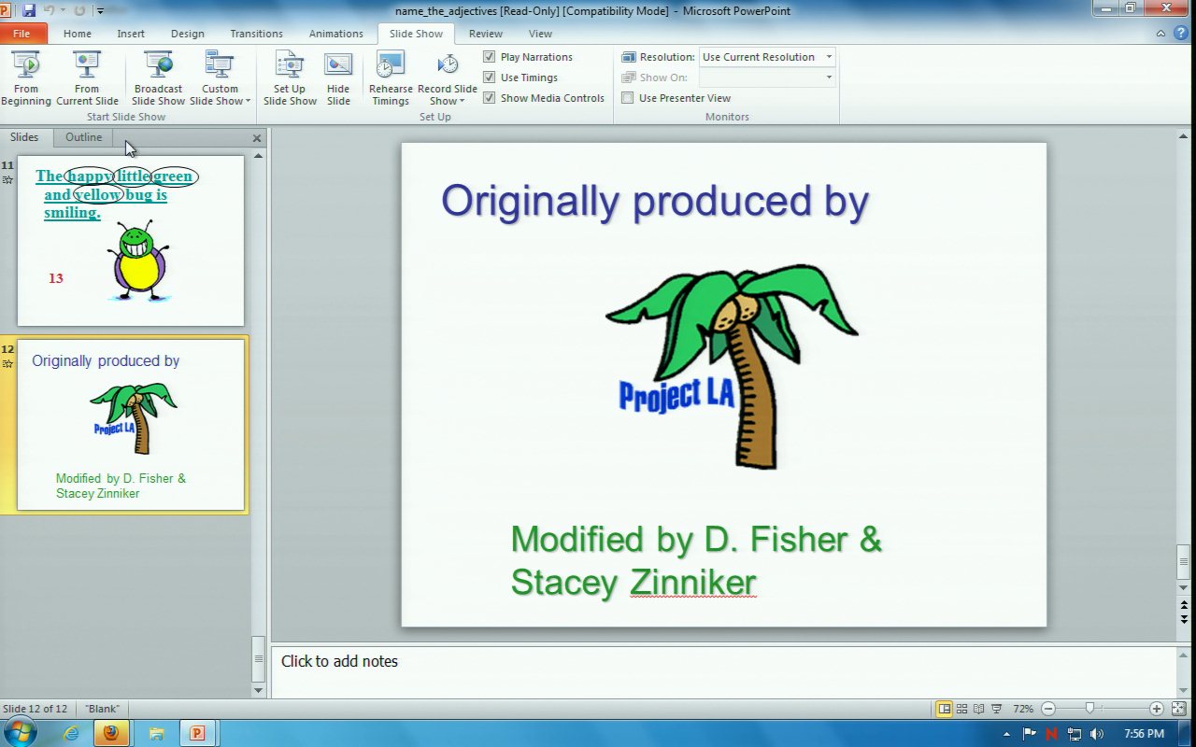Toggle the Use Timings checkbox
1196x747 pixels.
[489, 78]
